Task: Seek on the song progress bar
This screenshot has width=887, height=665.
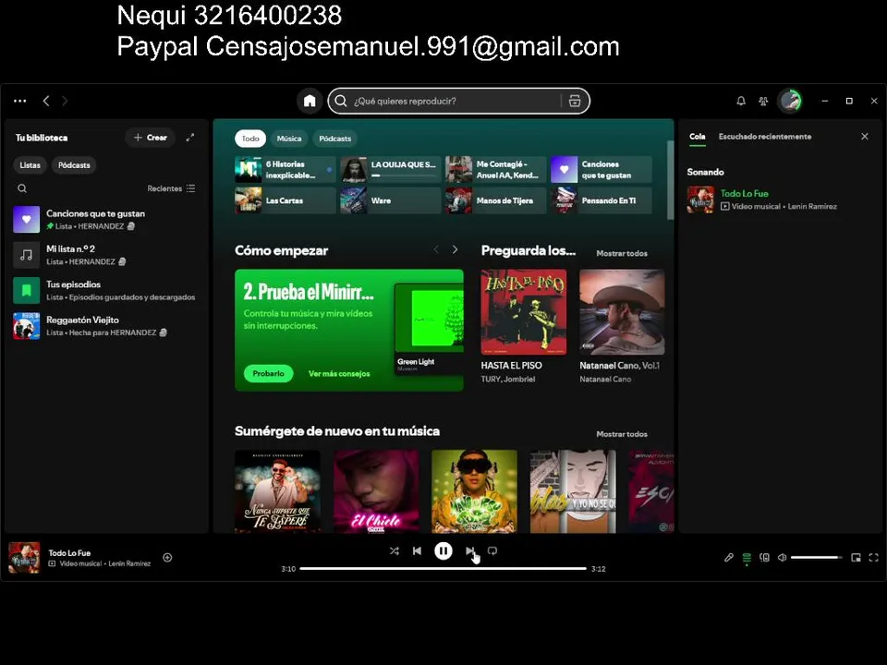Action: (x=443, y=569)
